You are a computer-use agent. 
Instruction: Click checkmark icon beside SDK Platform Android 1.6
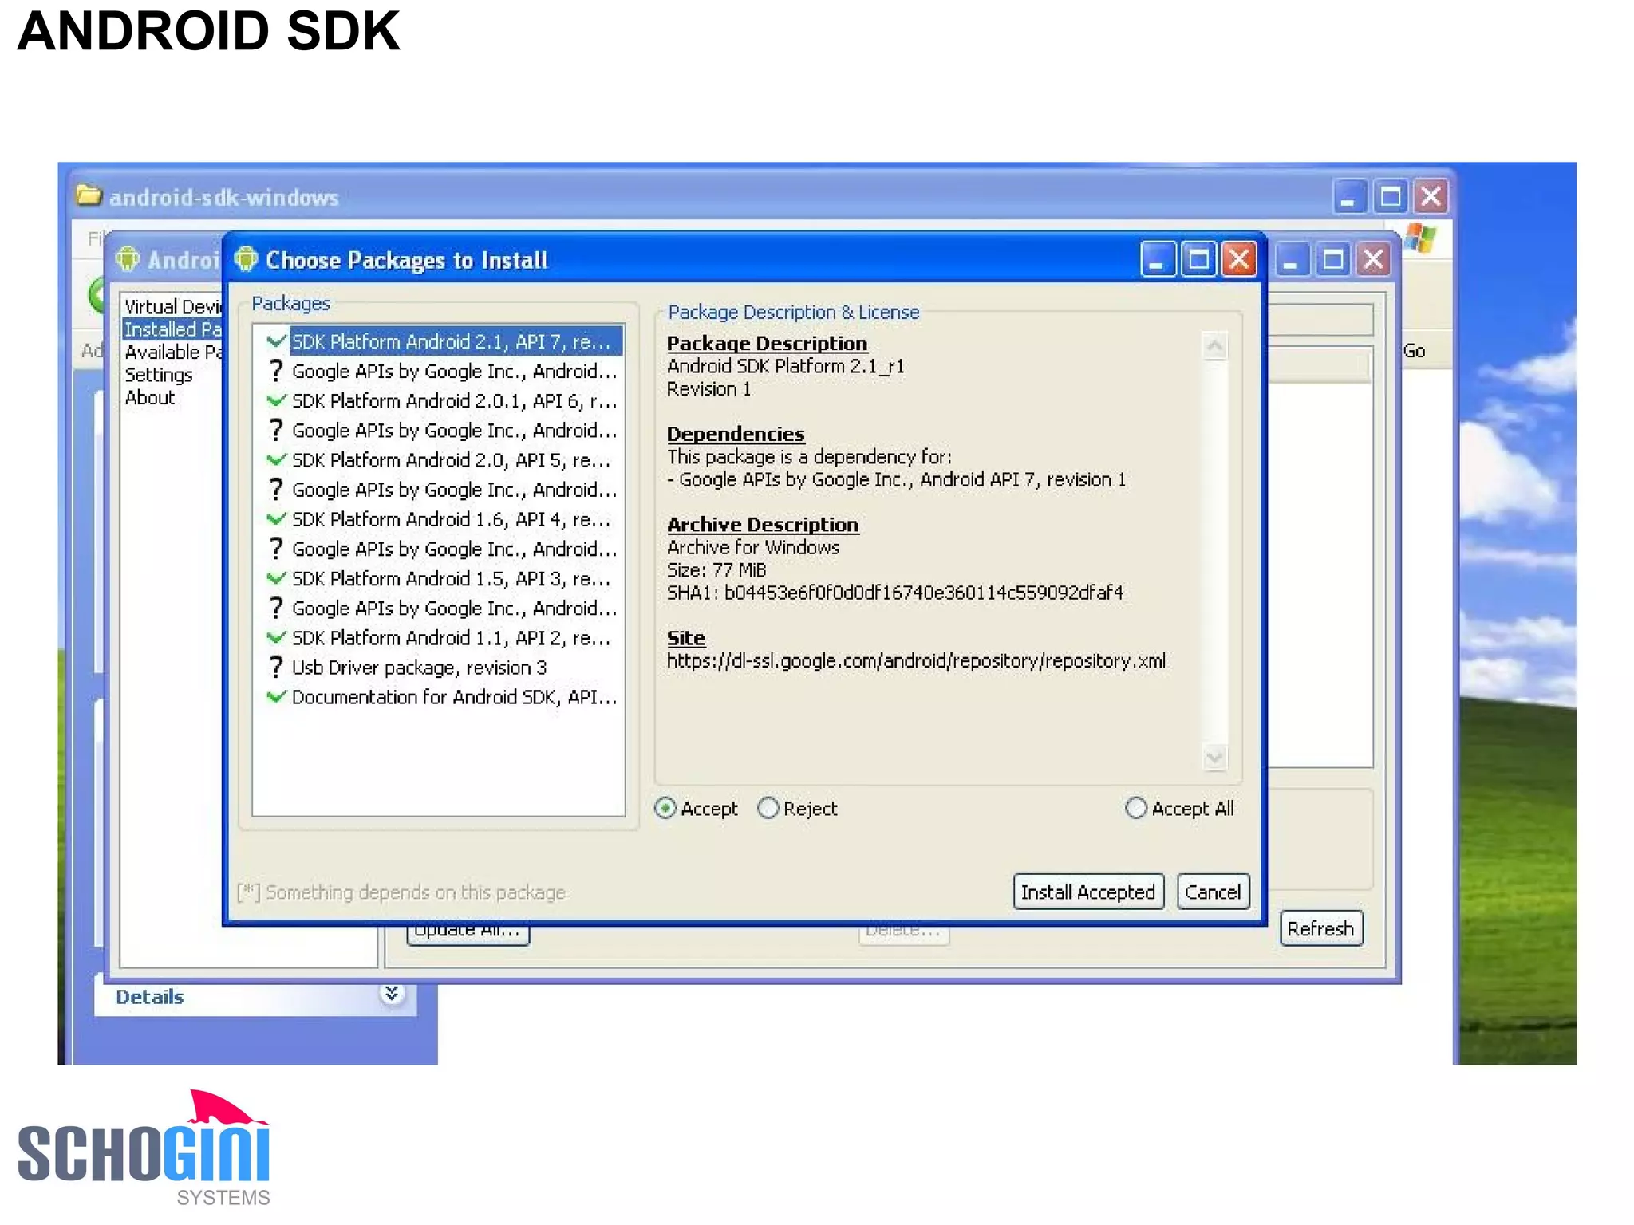click(276, 519)
